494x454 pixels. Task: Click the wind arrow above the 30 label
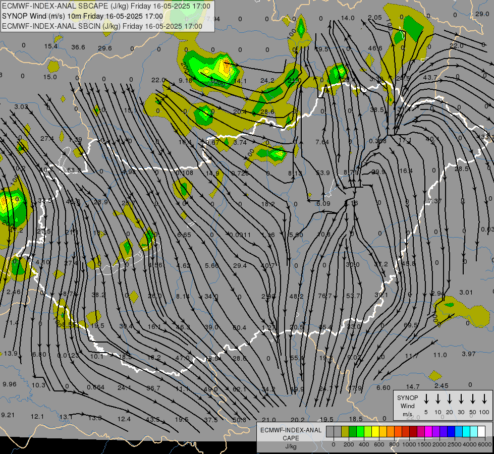click(461, 399)
